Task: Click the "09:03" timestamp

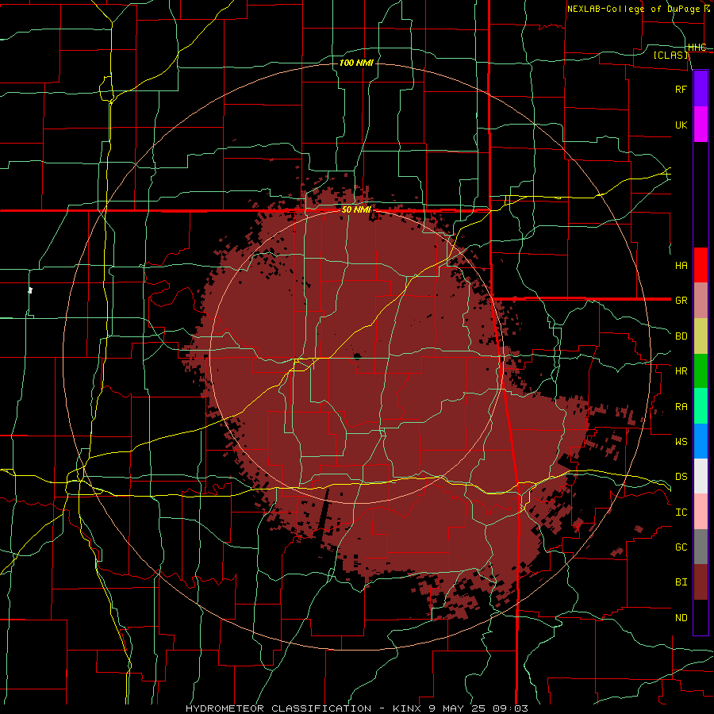Action: (x=509, y=708)
